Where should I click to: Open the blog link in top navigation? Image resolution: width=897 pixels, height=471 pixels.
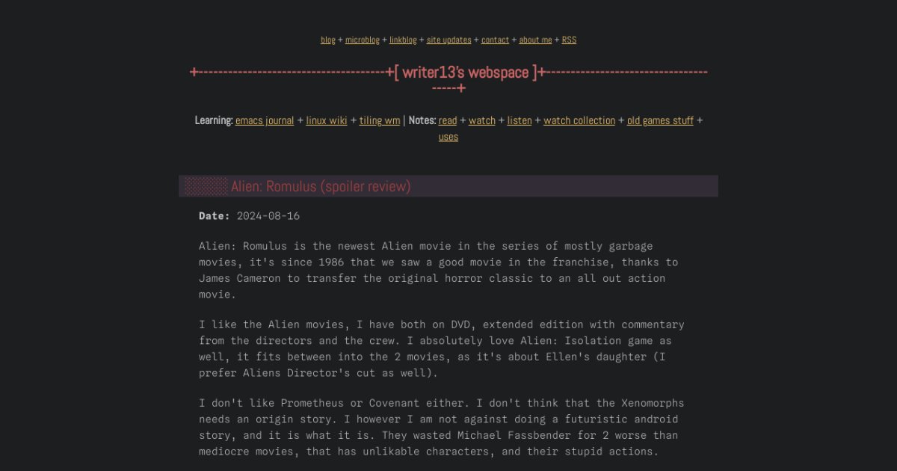pyautogui.click(x=327, y=40)
